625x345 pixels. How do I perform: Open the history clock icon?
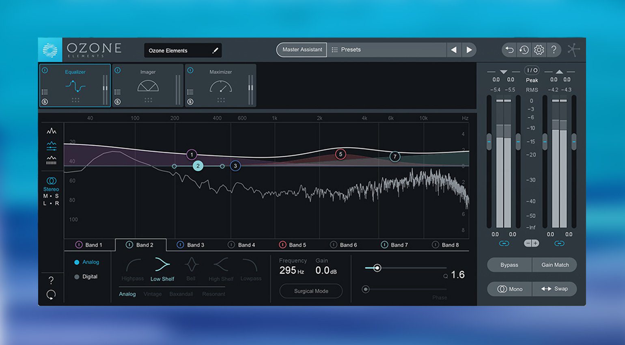coord(524,50)
